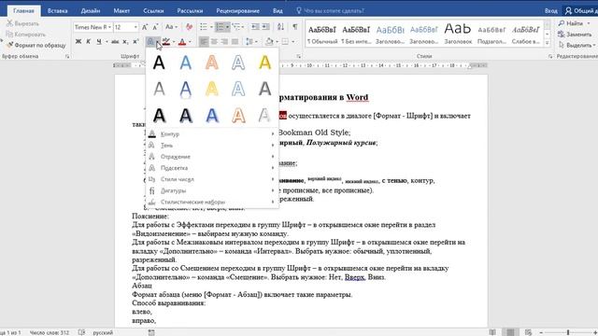The image size is (598, 336).
Task: Click the Выделить select button
Action: [x=576, y=45]
